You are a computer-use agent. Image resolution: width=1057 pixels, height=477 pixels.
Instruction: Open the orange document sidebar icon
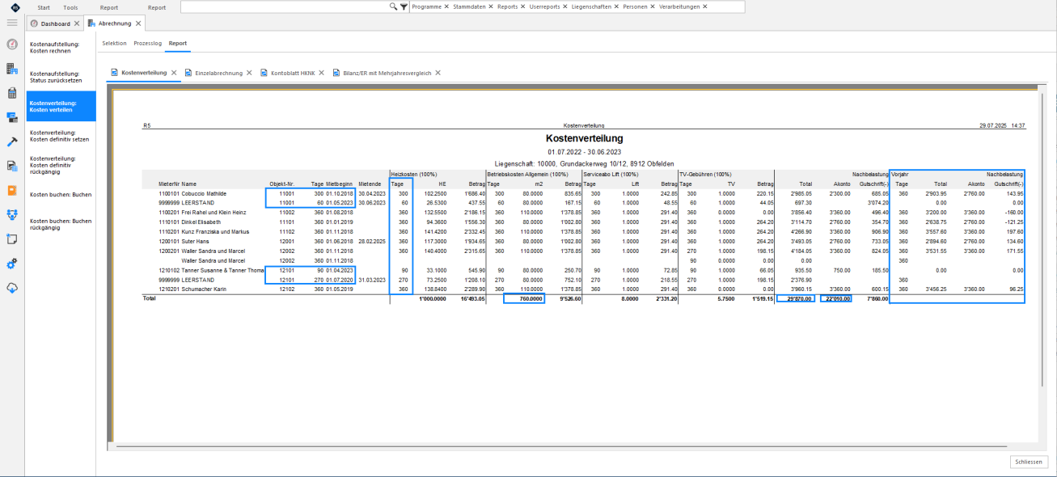click(11, 191)
